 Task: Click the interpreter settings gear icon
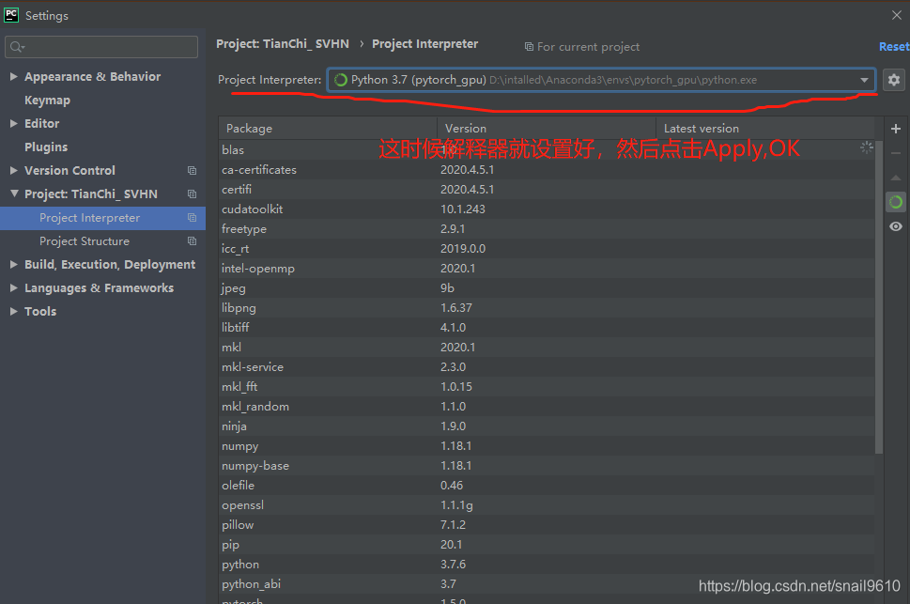tap(894, 80)
